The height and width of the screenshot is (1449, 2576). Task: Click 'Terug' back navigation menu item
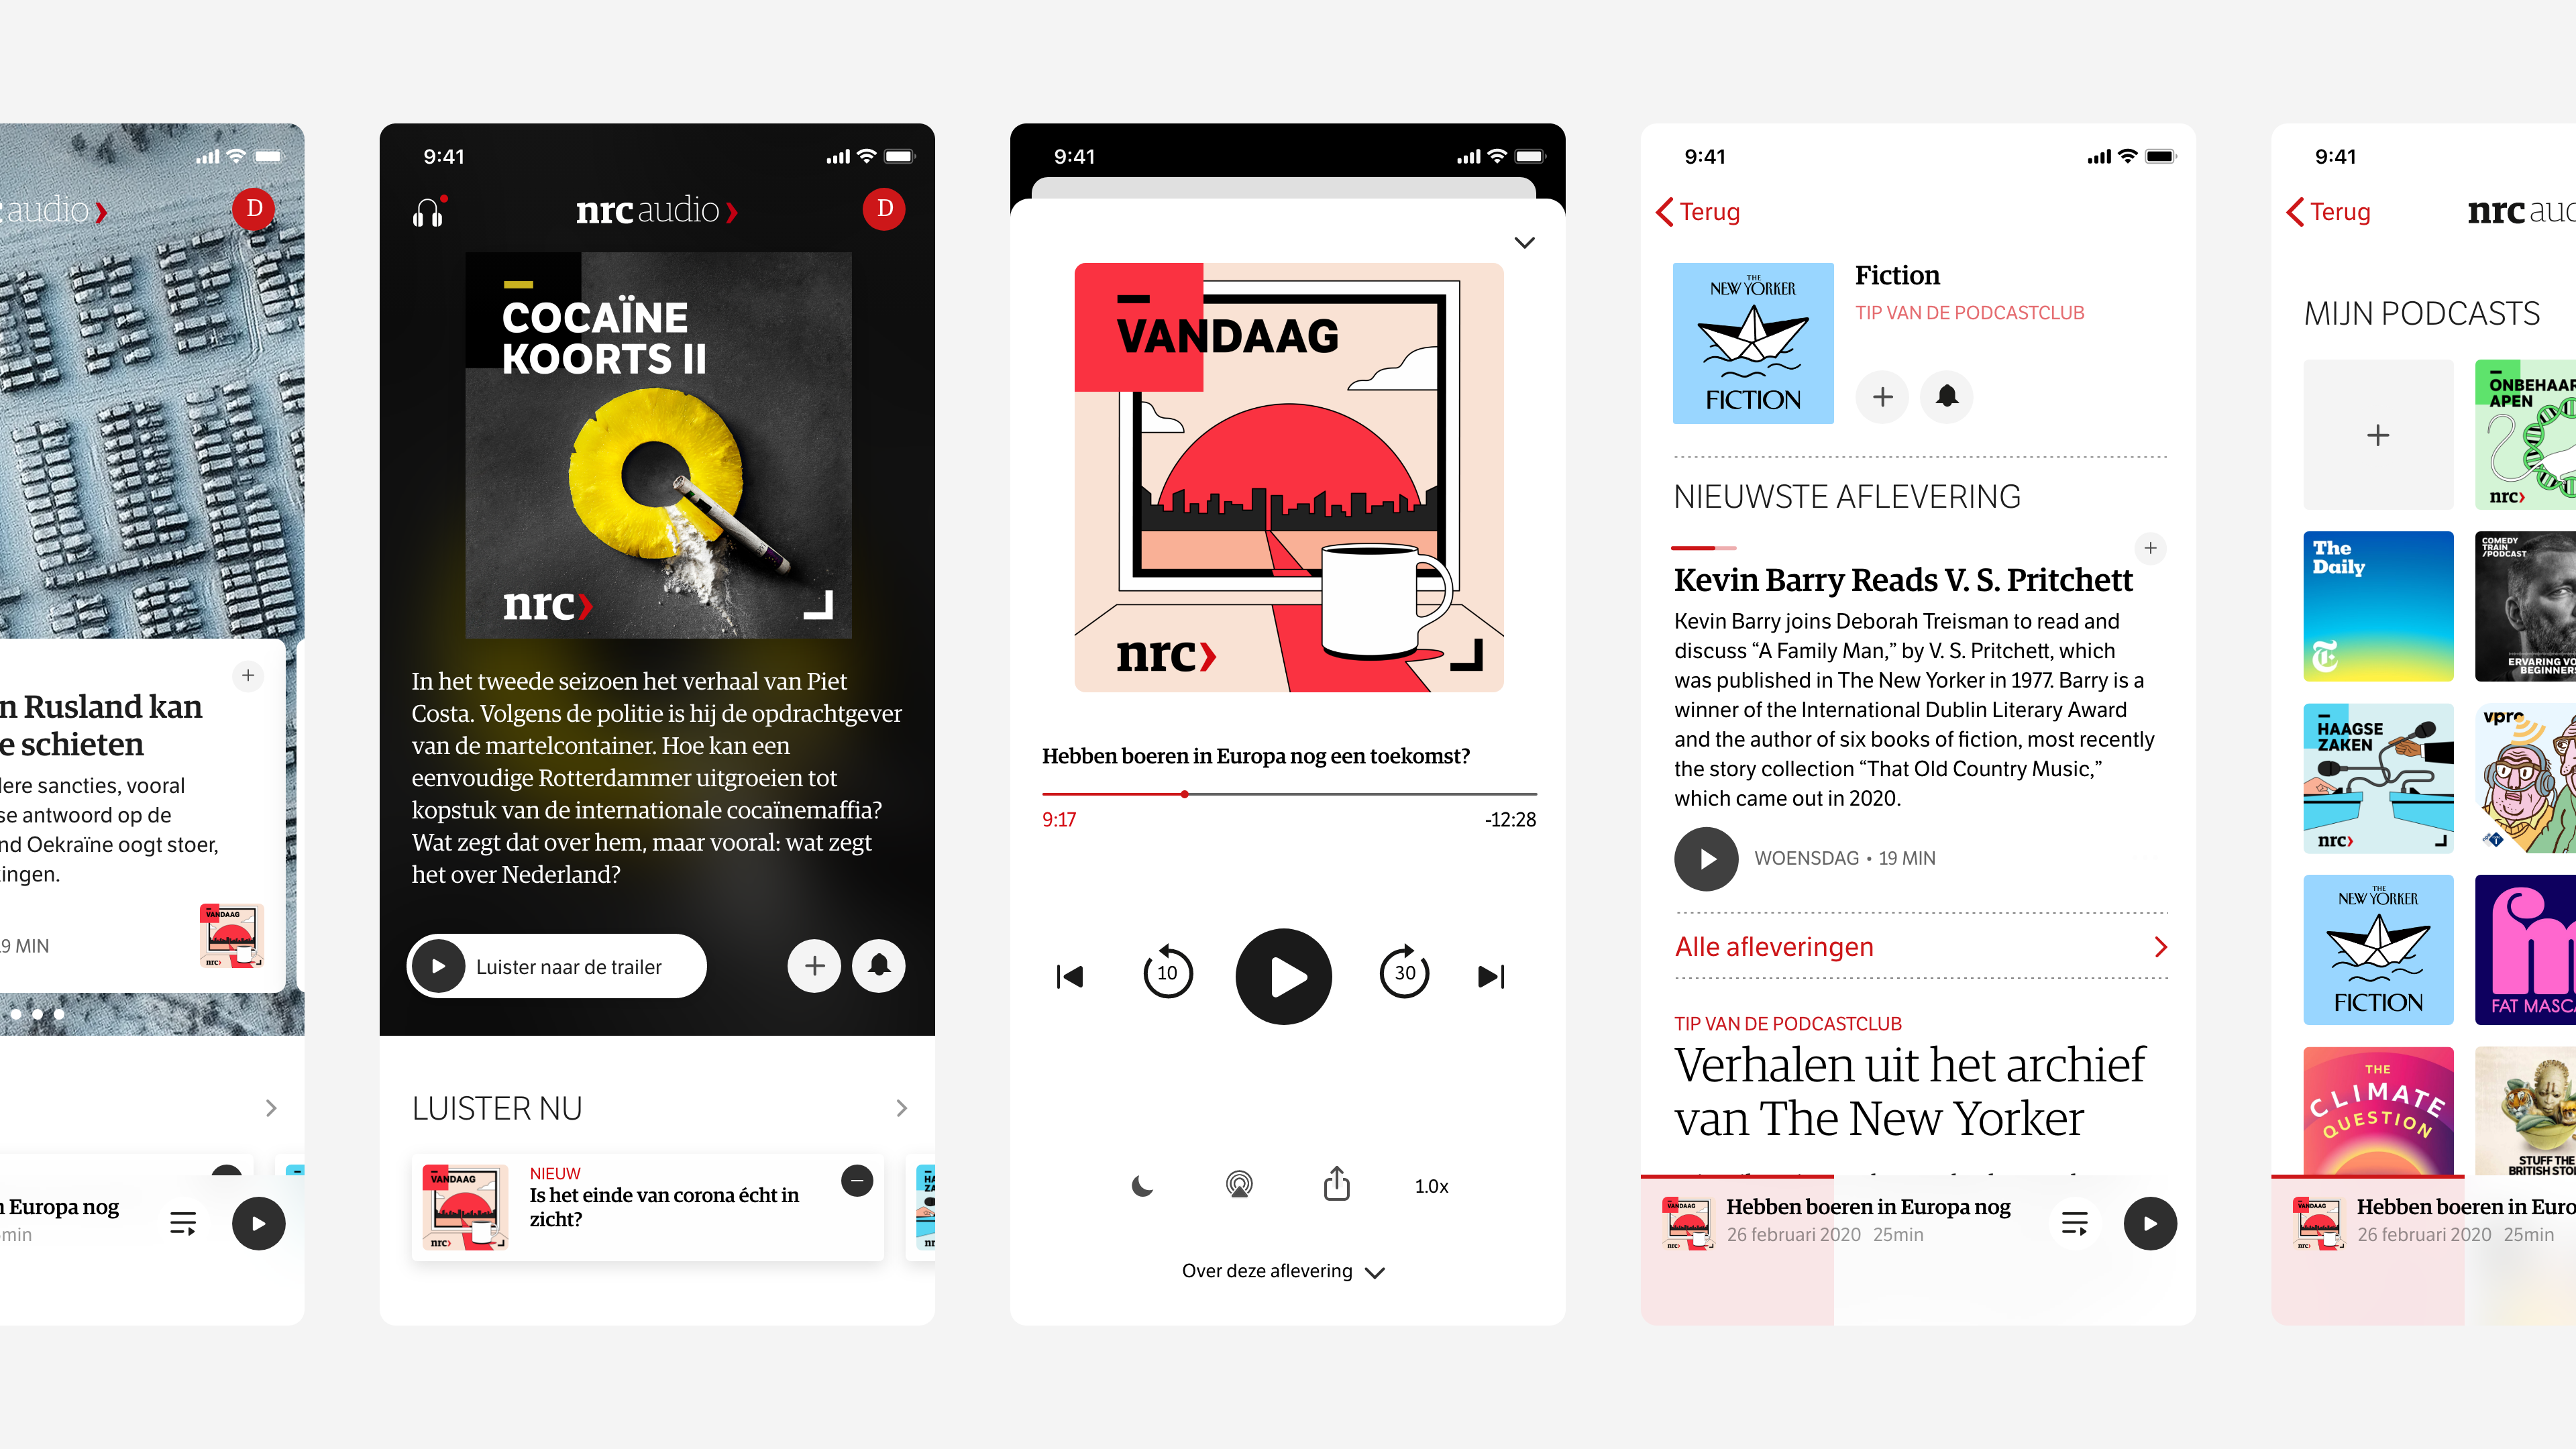1699,211
